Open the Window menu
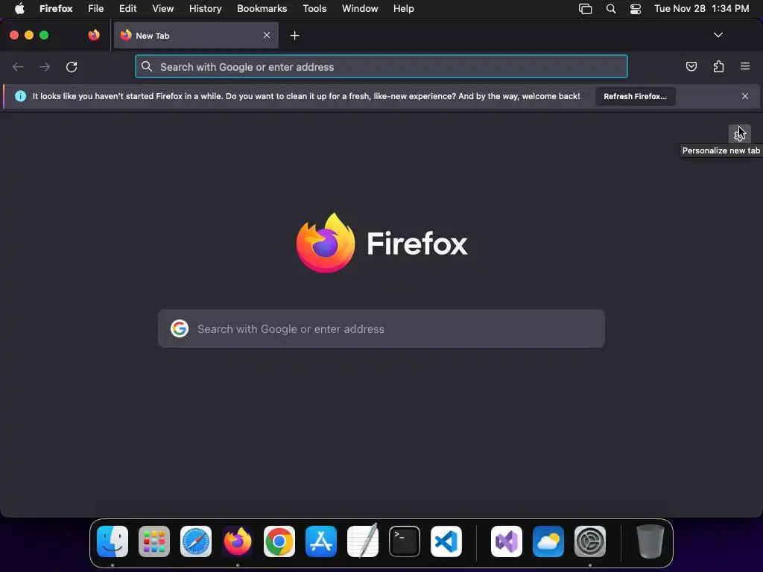763x572 pixels. tap(360, 9)
